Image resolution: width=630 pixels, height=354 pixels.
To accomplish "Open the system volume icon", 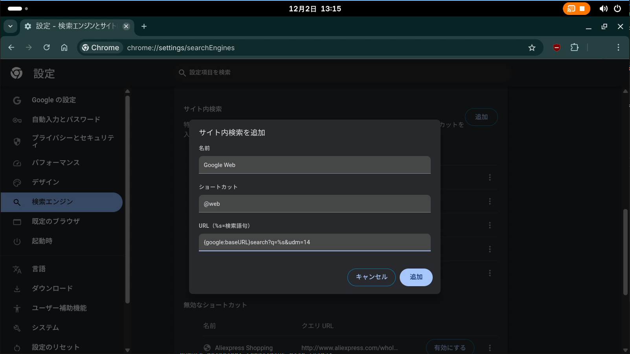I will point(603,9).
